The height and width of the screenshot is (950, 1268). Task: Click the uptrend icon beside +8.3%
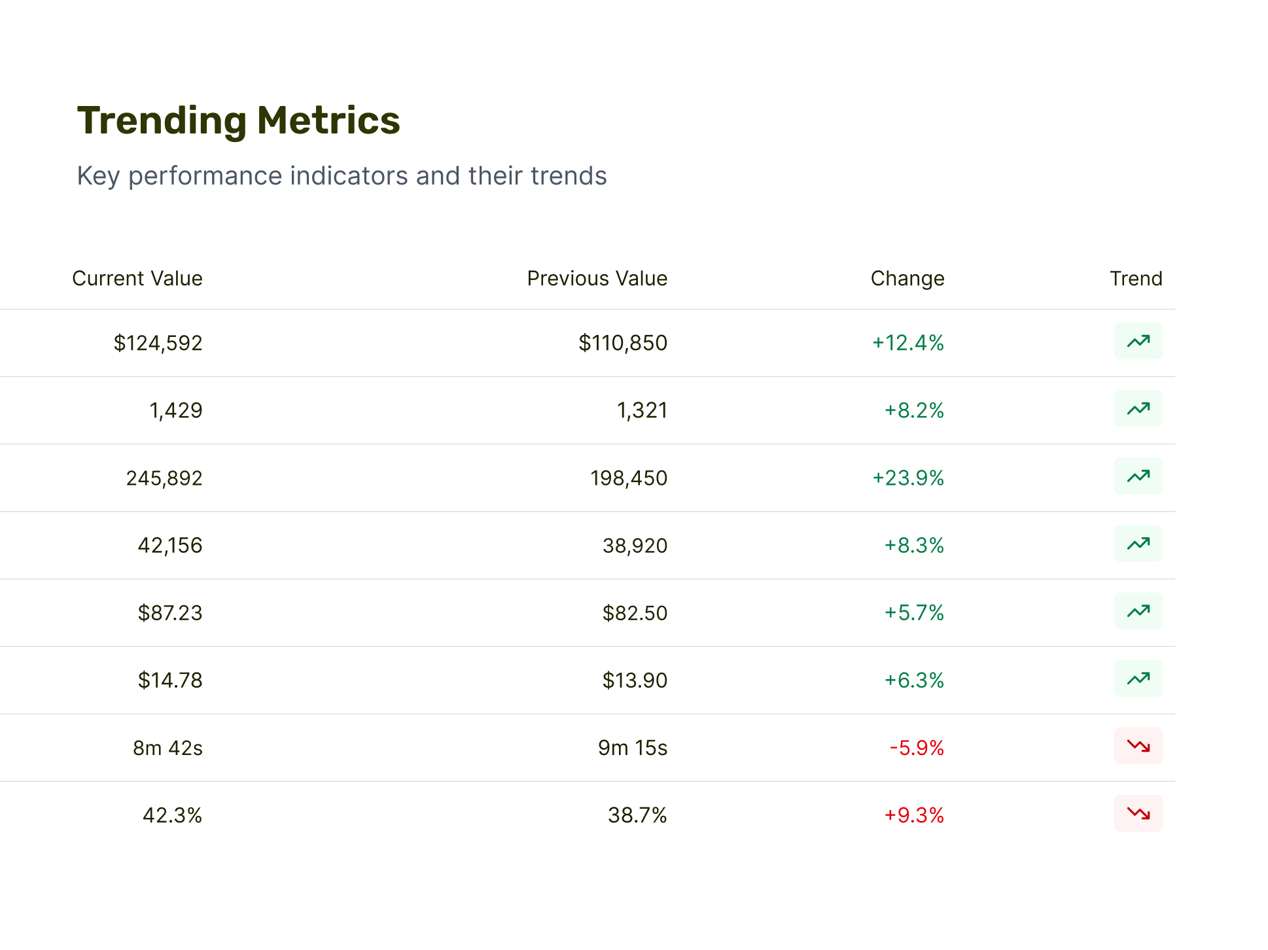click(x=1138, y=544)
